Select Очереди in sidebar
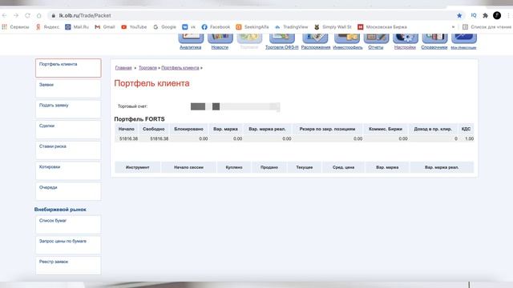The image size is (513, 288). [x=68, y=191]
